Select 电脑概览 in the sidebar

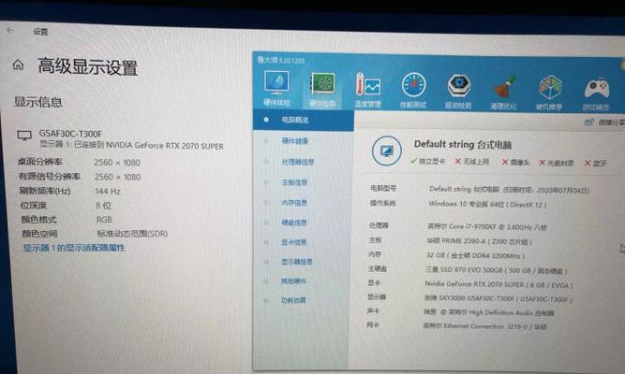pos(304,120)
